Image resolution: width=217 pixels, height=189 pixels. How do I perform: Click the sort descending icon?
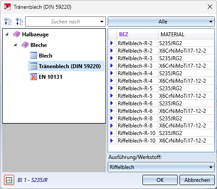click(19, 22)
